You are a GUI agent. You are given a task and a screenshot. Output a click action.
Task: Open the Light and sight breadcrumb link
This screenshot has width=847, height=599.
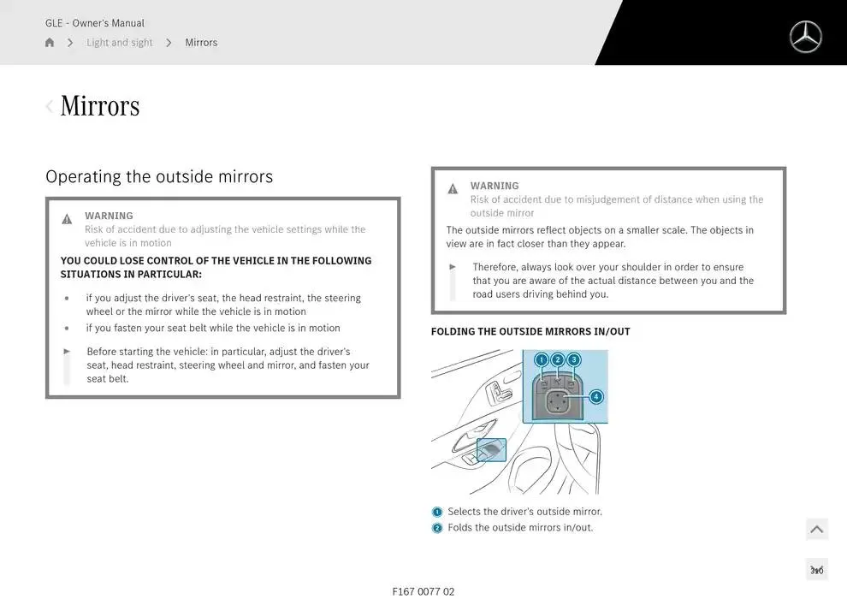point(120,43)
